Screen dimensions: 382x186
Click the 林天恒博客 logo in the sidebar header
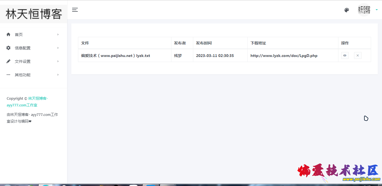pos(34,14)
